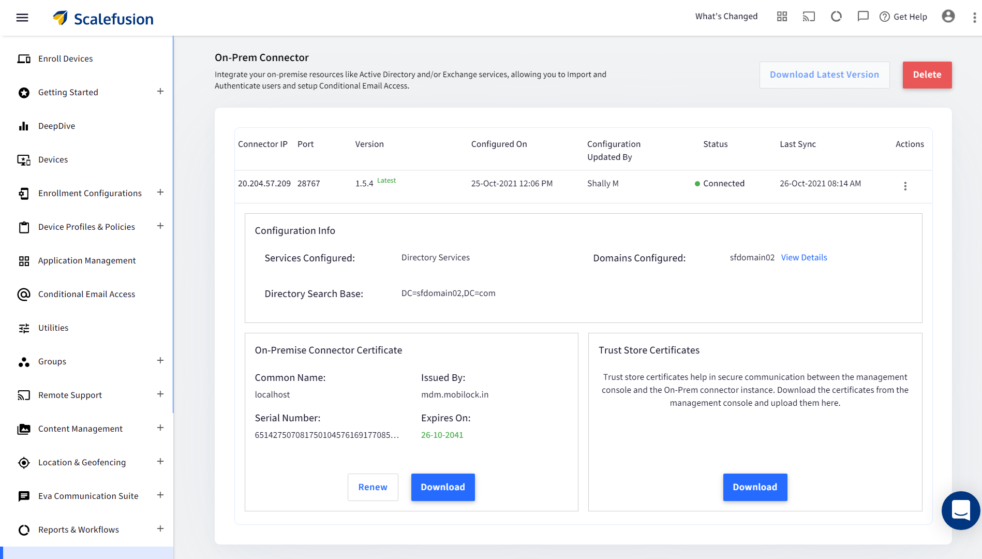Click Download Latest Version button
Image resolution: width=982 pixels, height=559 pixels.
824,75
